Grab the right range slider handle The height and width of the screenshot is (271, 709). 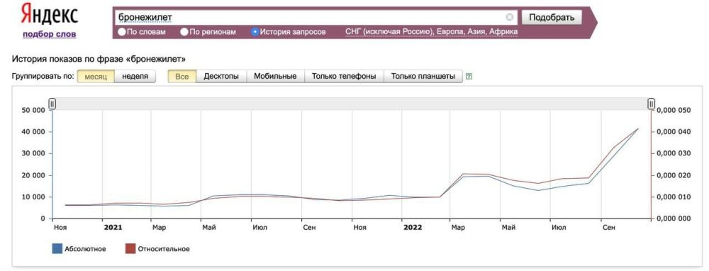point(651,104)
